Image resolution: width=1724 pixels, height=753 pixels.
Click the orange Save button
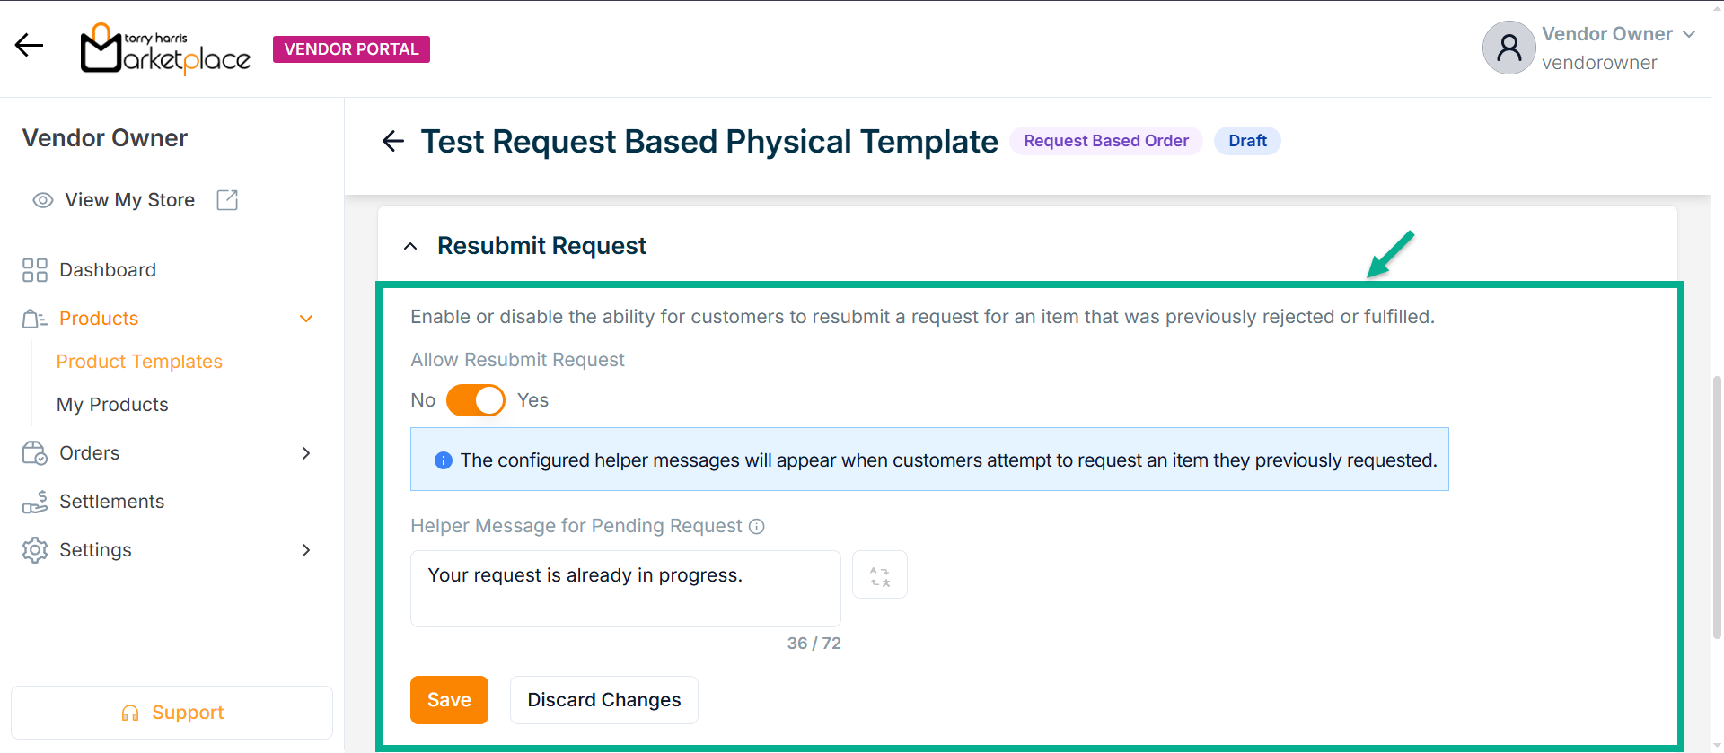click(449, 700)
